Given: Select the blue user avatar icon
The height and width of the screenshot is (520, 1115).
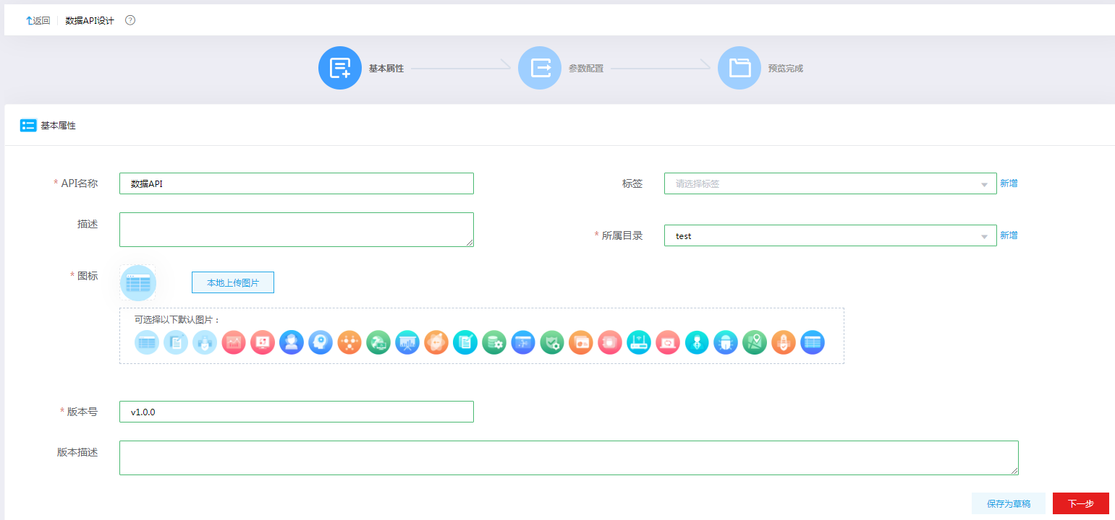Looking at the screenshot, I should [292, 342].
